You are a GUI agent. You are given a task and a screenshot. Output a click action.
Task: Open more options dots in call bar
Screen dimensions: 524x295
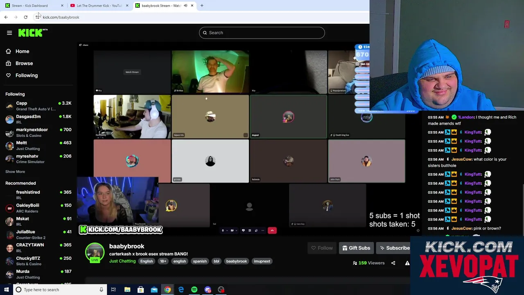tap(262, 231)
